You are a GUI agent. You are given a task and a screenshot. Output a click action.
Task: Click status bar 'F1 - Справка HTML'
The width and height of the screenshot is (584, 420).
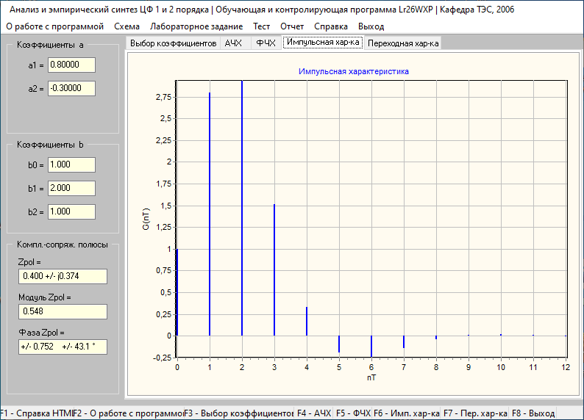pyautogui.click(x=37, y=413)
